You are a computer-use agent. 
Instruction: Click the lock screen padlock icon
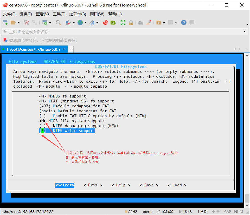(131, 23)
